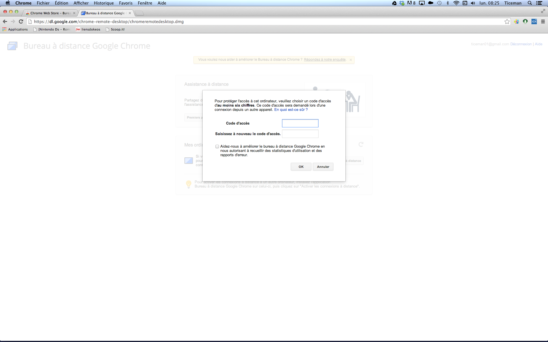Click the address bar URL
548x342 pixels.
pyautogui.click(x=109, y=22)
